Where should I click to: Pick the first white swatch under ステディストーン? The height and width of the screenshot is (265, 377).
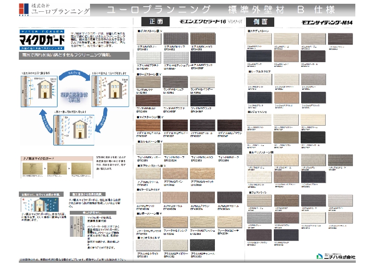(x=259, y=39)
